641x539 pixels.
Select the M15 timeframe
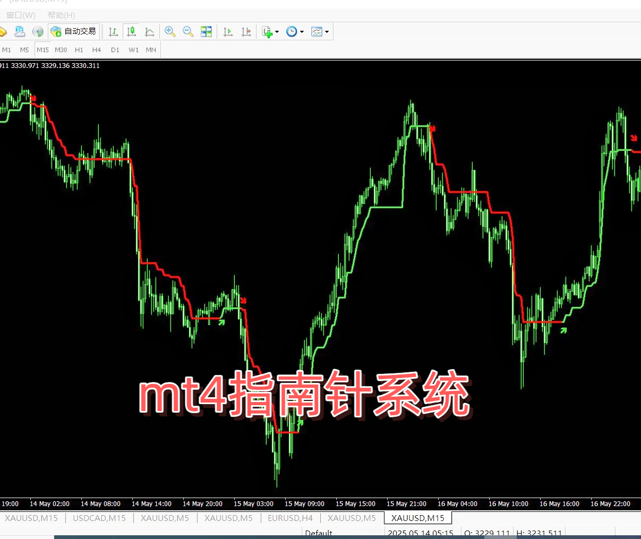coord(42,49)
